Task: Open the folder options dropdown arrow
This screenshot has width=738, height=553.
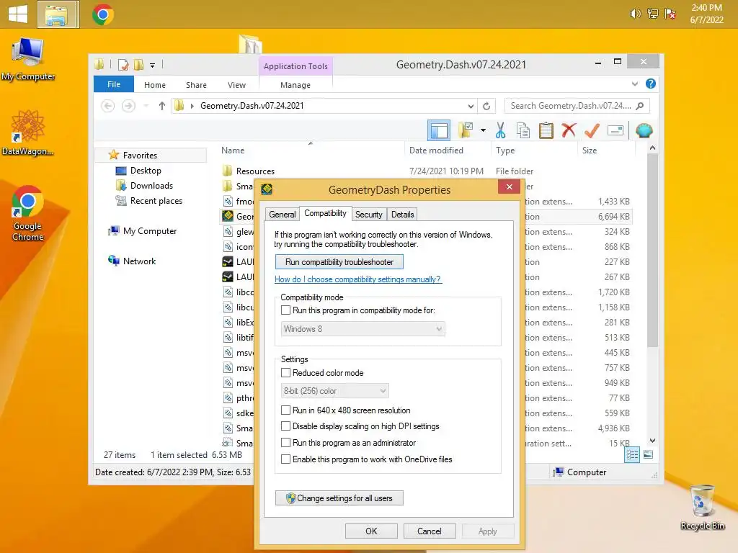Action: [483, 130]
